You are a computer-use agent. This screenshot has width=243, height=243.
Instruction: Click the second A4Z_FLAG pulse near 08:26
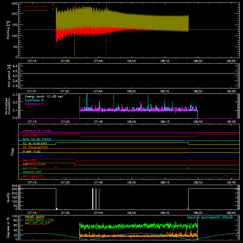(x=188, y=168)
